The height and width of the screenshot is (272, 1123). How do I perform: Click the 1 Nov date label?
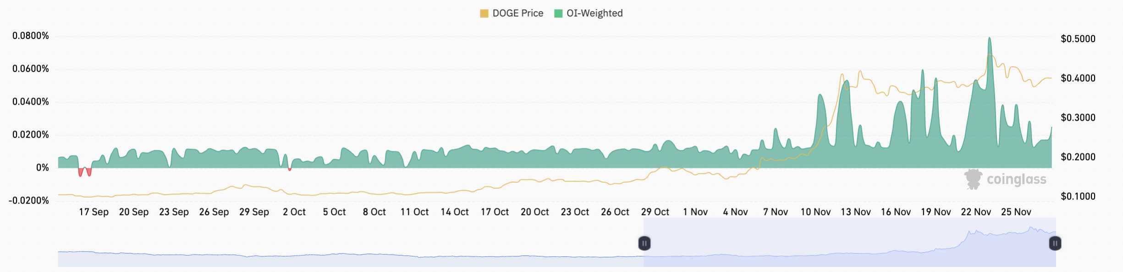point(695,212)
